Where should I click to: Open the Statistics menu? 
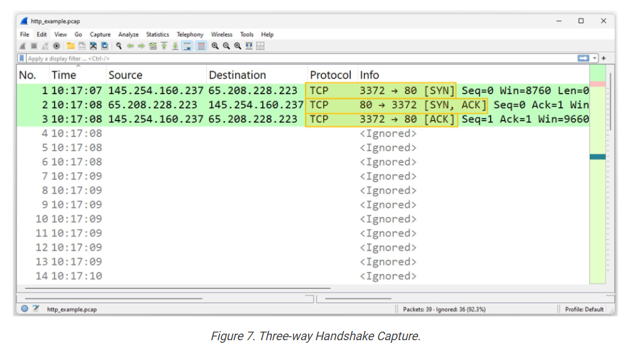click(x=157, y=34)
